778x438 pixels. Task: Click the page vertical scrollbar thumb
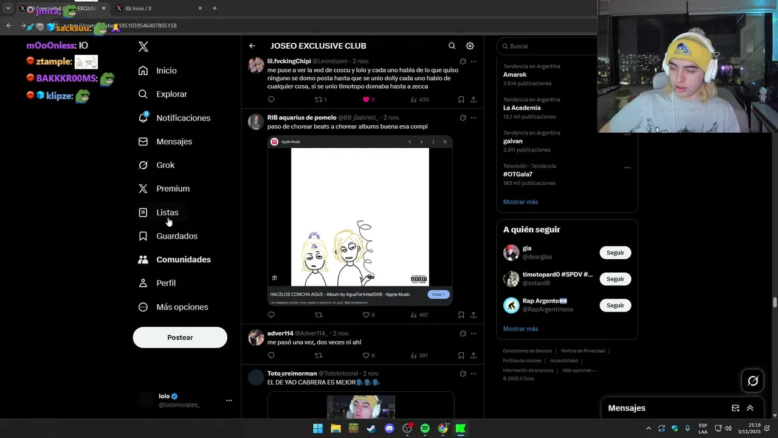click(775, 302)
